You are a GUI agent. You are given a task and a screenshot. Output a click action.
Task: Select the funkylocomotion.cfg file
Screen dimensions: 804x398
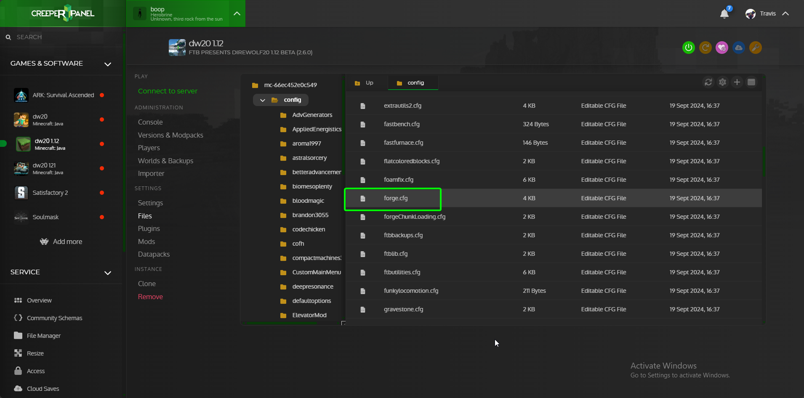point(554,291)
